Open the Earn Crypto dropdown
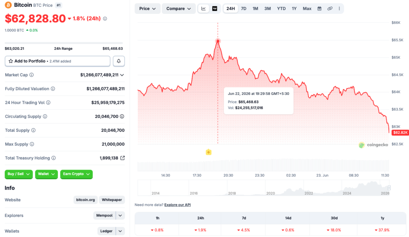This screenshot has height=237, width=409. 76,174
